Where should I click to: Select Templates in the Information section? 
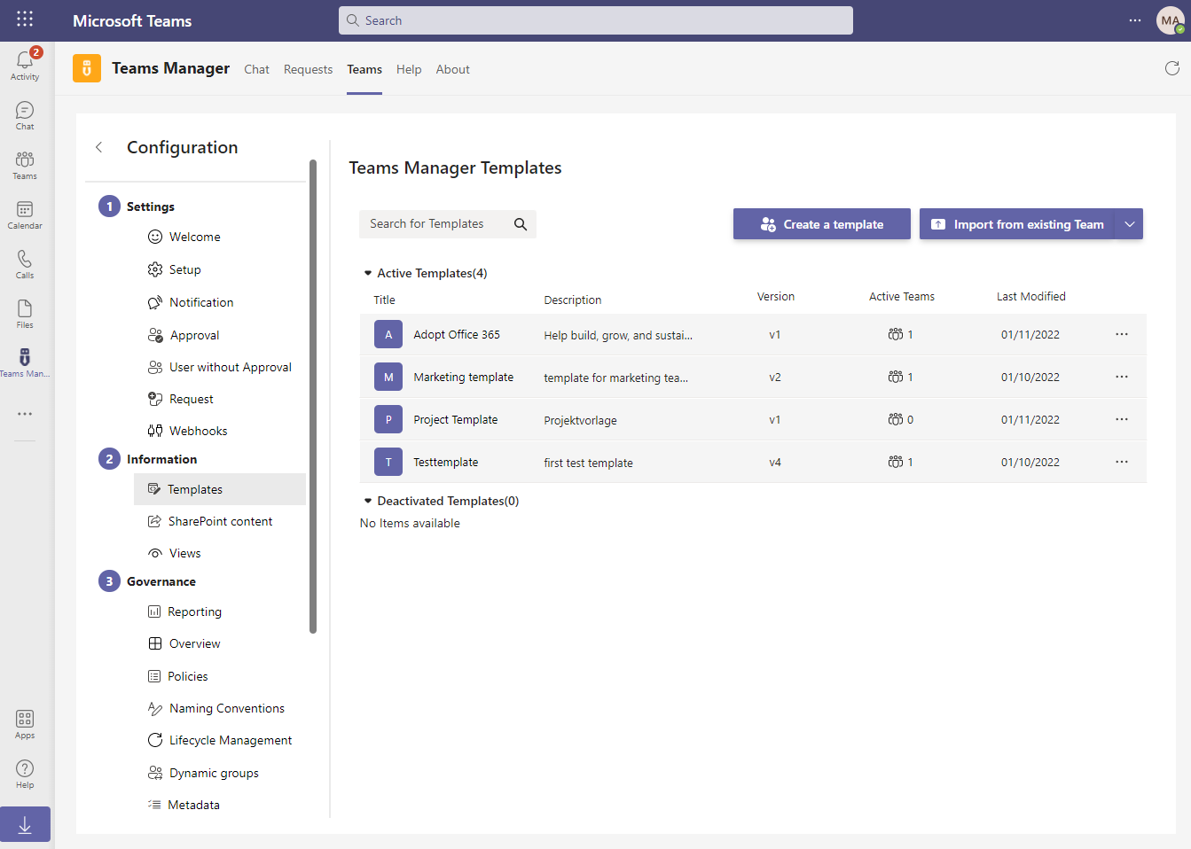pyautogui.click(x=220, y=489)
